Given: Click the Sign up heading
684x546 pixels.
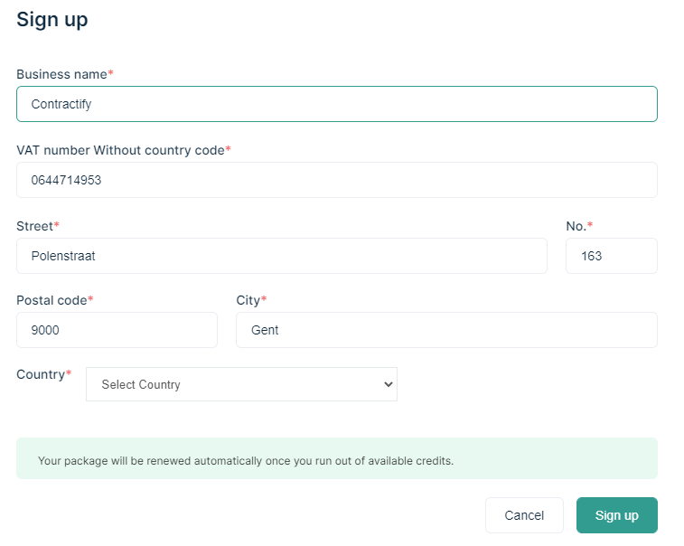Looking at the screenshot, I should [x=52, y=20].
